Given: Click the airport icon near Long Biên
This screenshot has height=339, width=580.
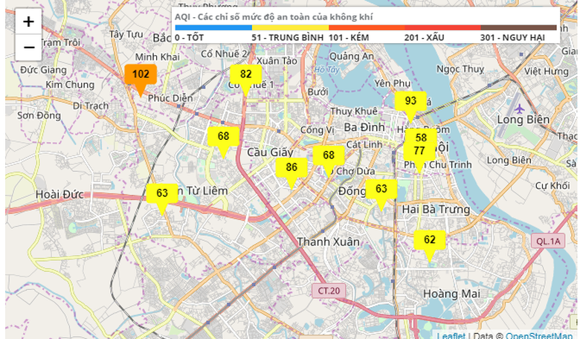Looking at the screenshot, I should pos(510,109).
